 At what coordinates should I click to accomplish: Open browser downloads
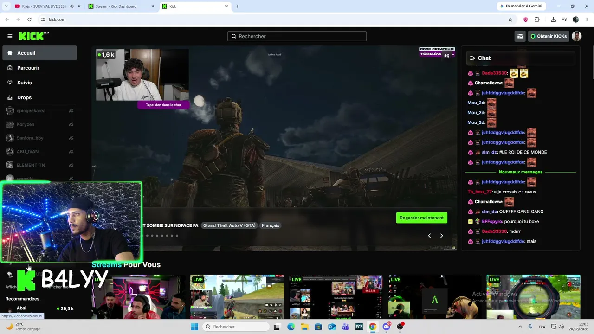(553, 19)
